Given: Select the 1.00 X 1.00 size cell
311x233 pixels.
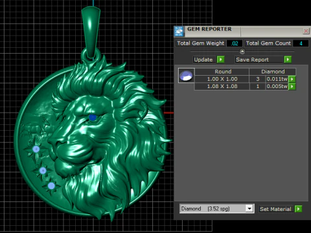Looking at the screenshot, I should point(222,79).
